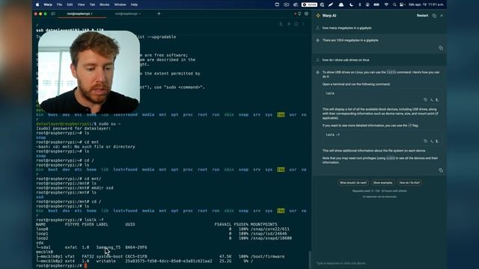
Task: Close the Warp AI panel
Action: point(442,16)
